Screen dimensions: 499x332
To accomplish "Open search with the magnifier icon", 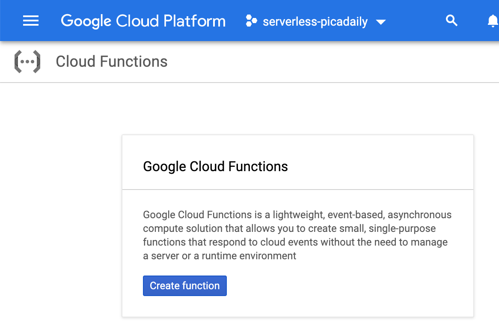I will tap(451, 21).
